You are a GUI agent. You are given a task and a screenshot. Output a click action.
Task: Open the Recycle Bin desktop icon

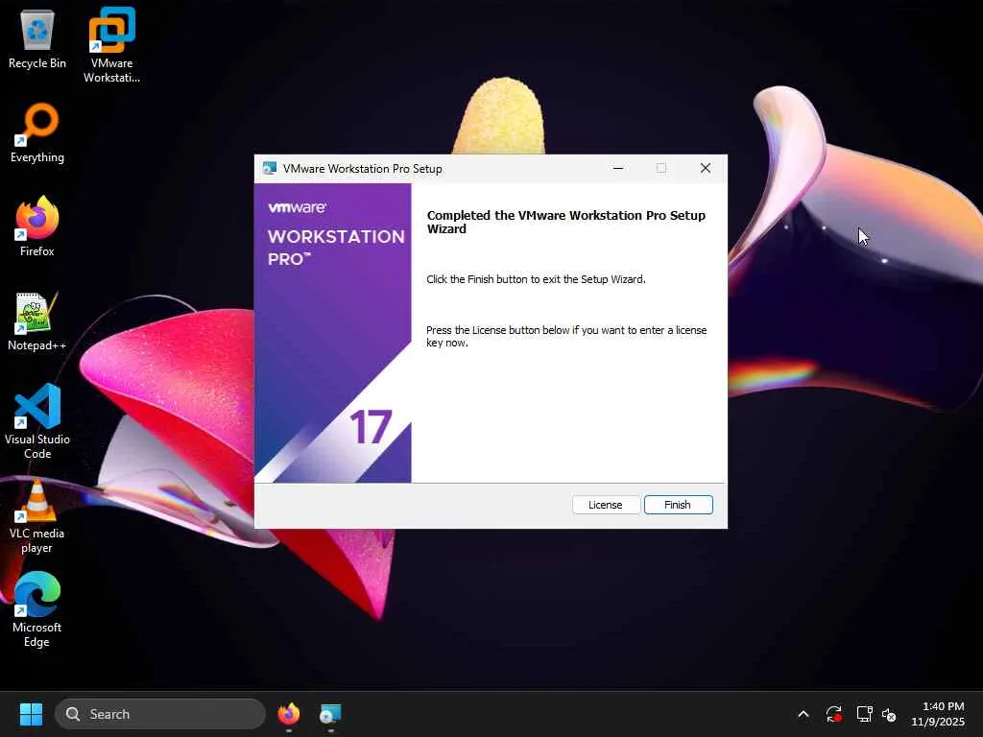pos(37,38)
